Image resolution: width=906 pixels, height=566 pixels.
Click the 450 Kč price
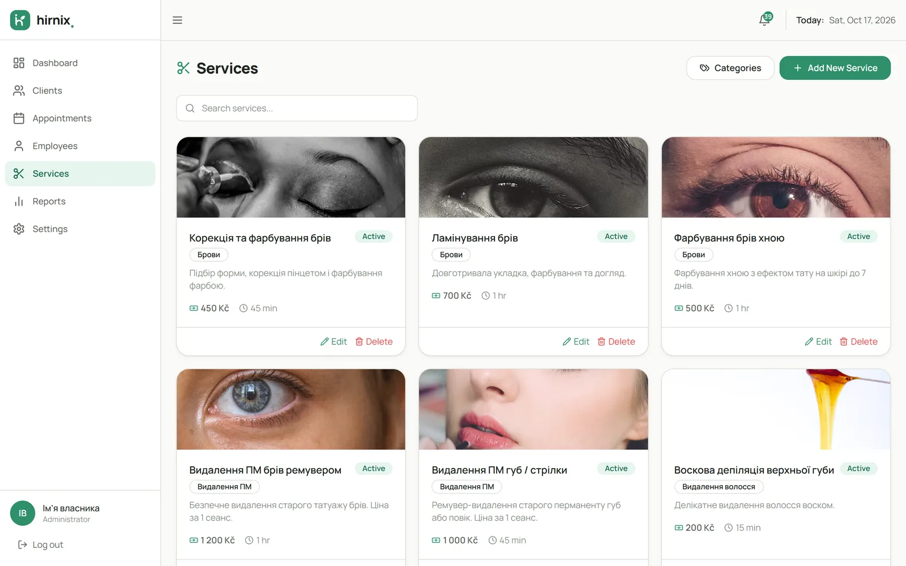(210, 308)
